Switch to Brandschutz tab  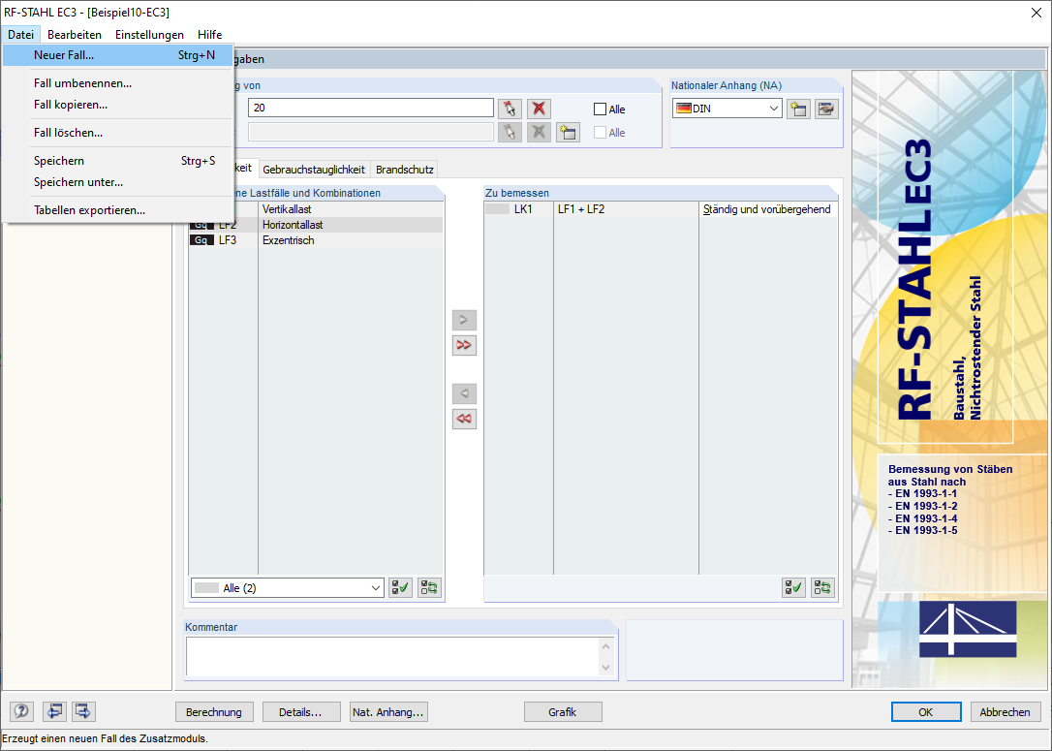click(405, 170)
